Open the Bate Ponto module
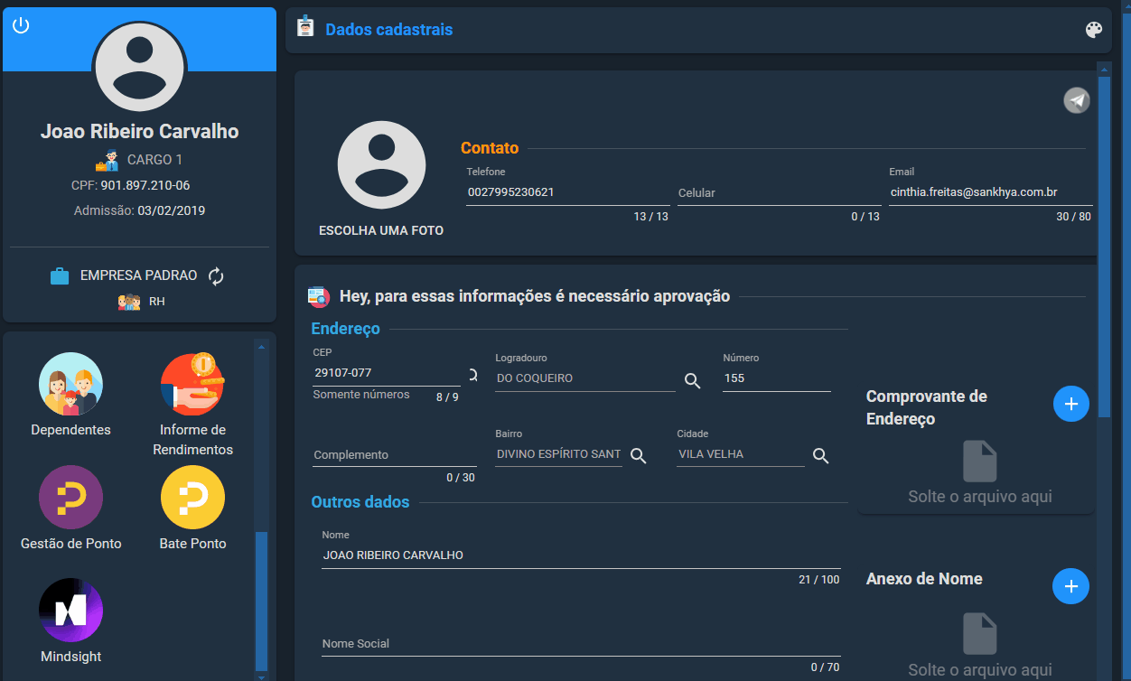This screenshot has width=1131, height=681. point(192,508)
